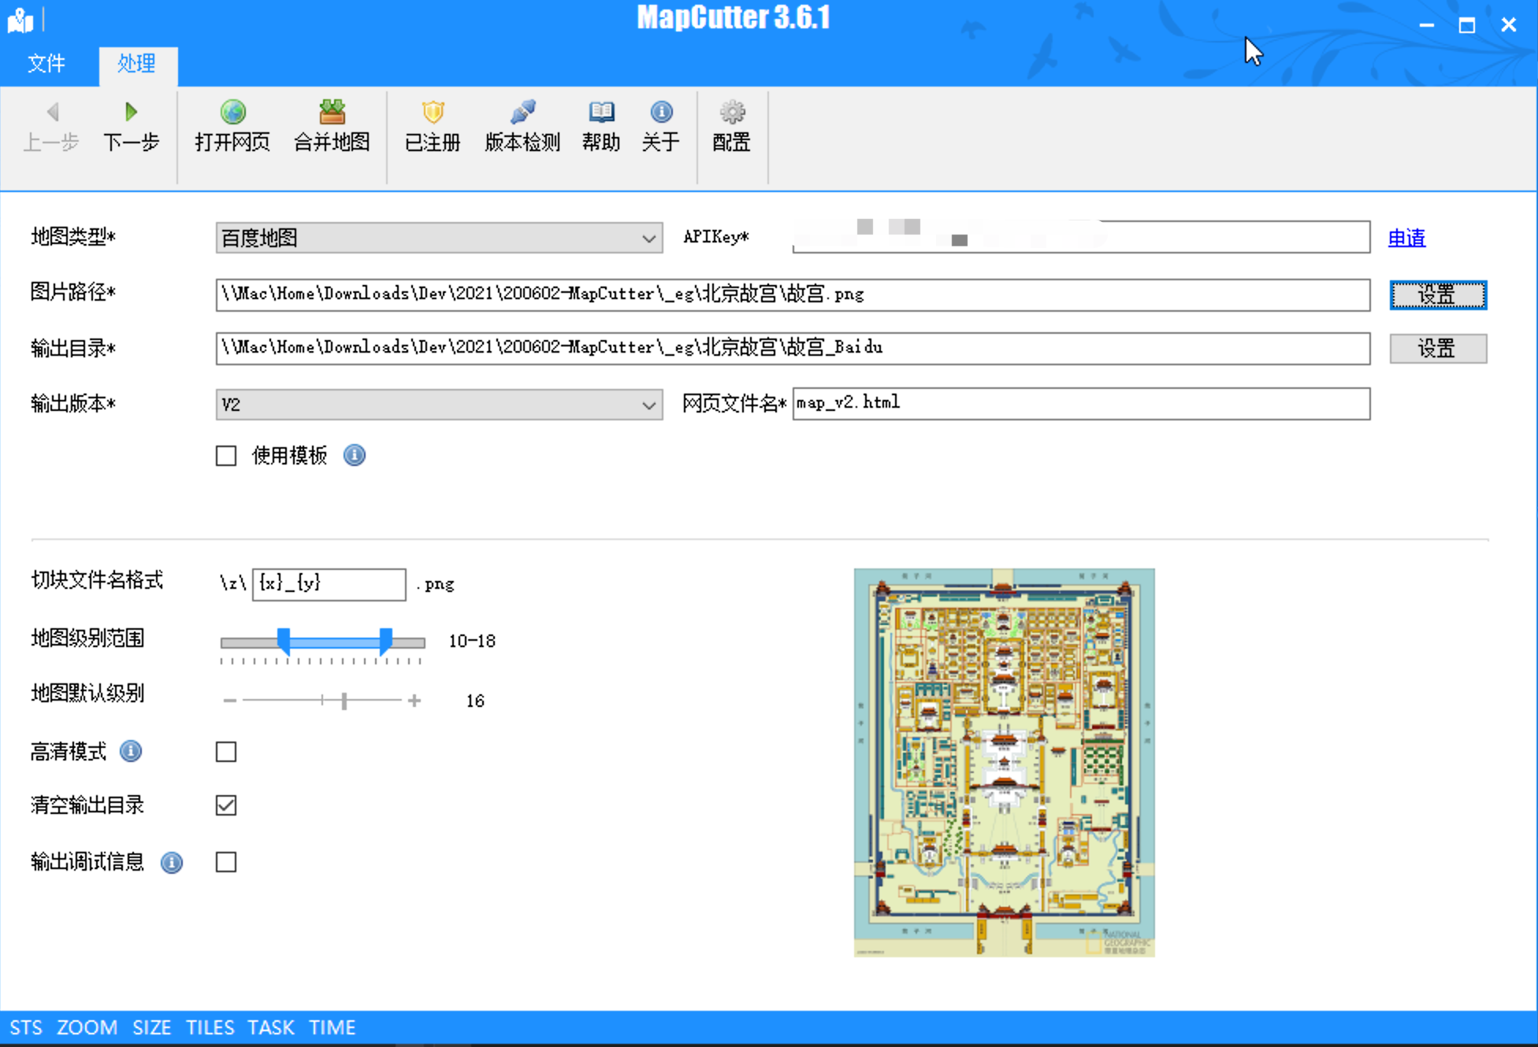The height and width of the screenshot is (1047, 1538).
Task: Click 设置 button for 输出目录
Action: [1438, 348]
